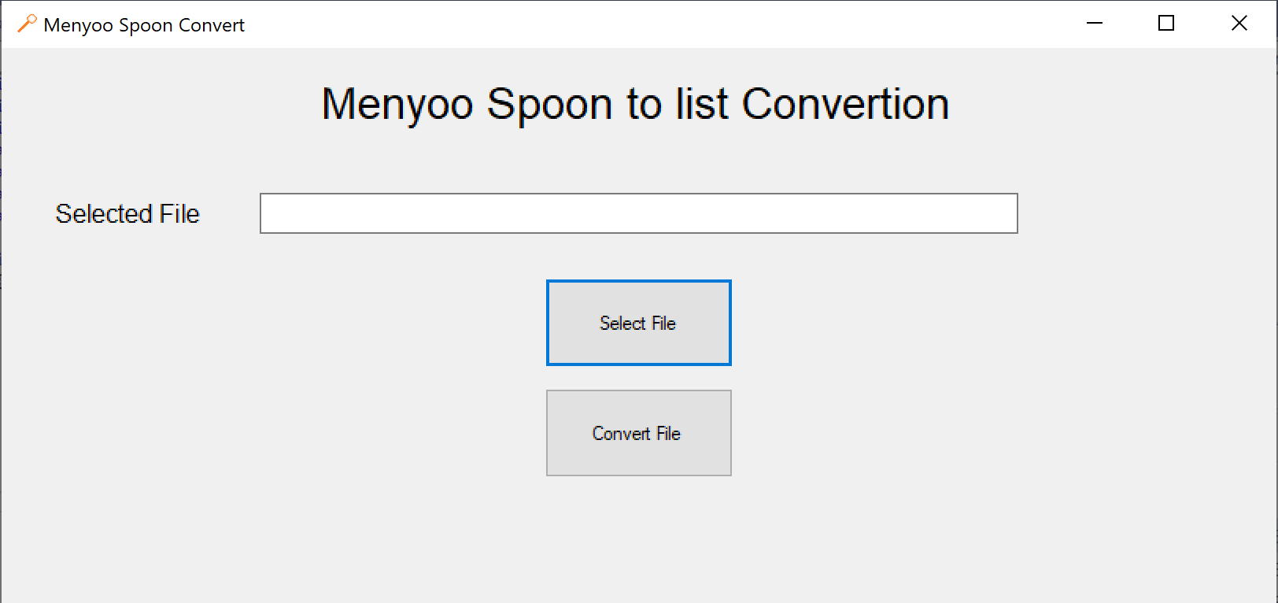This screenshot has width=1278, height=603.
Task: Click the dash minimize icon at top right
Action: pyautogui.click(x=1094, y=24)
